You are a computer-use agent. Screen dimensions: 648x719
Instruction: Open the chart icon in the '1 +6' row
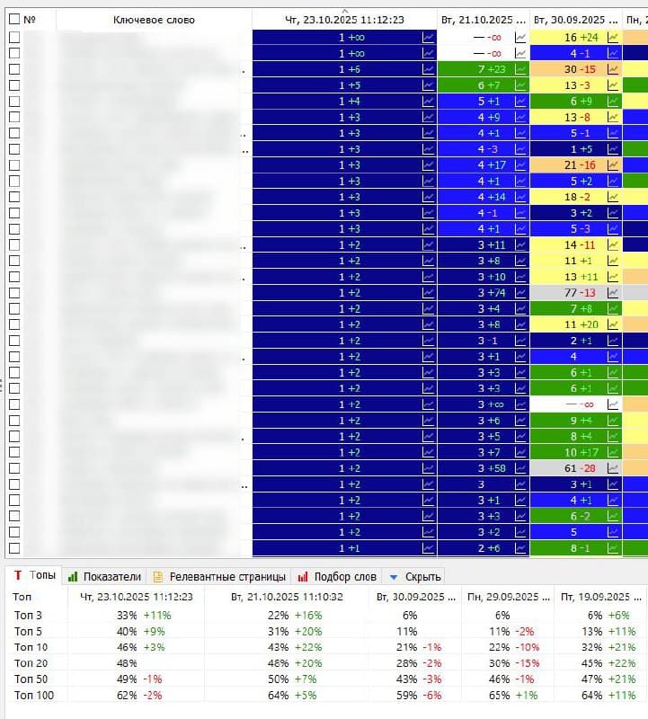point(429,69)
